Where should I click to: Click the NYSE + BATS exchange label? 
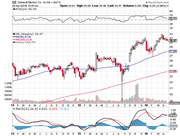[x=52, y=3]
